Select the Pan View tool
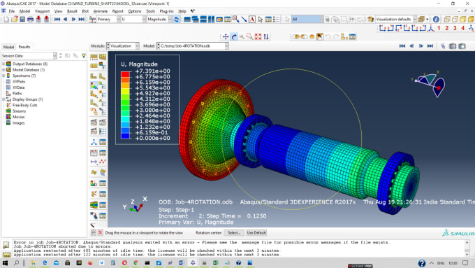The height and width of the screenshot is (268, 475). (x=226, y=36)
